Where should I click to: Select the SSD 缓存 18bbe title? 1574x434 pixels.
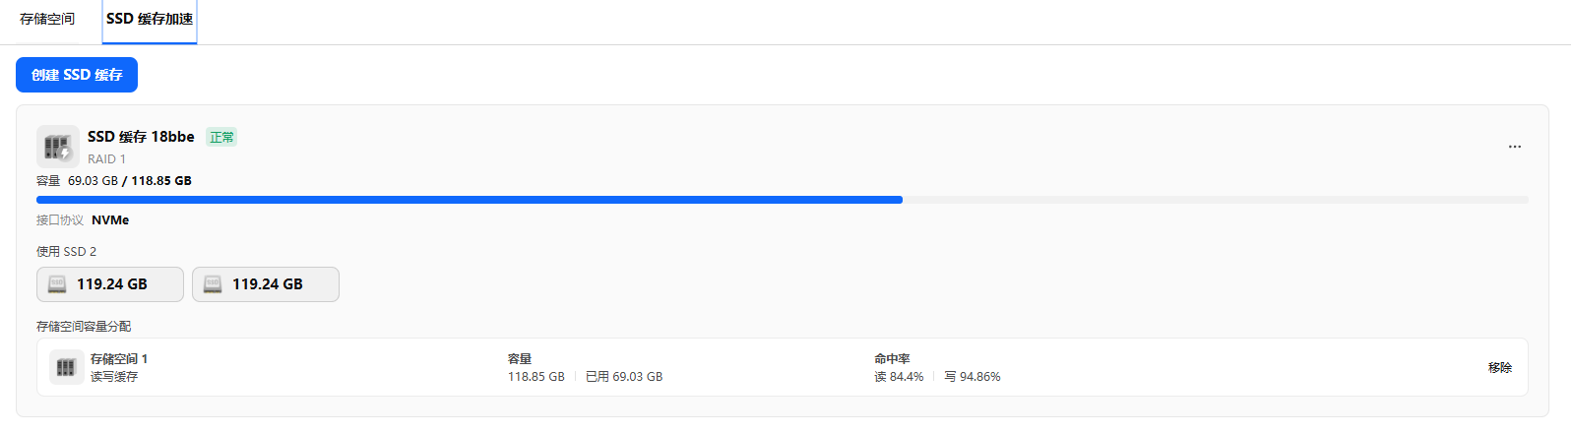pyautogui.click(x=141, y=137)
